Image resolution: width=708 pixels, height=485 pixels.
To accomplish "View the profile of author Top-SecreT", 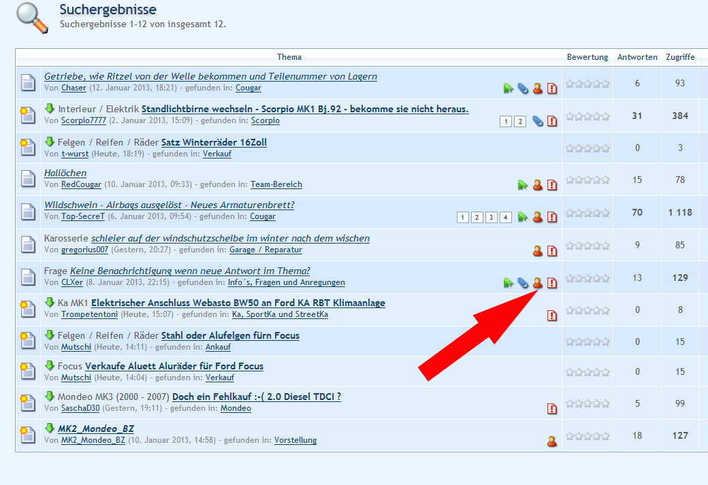I will tap(83, 216).
